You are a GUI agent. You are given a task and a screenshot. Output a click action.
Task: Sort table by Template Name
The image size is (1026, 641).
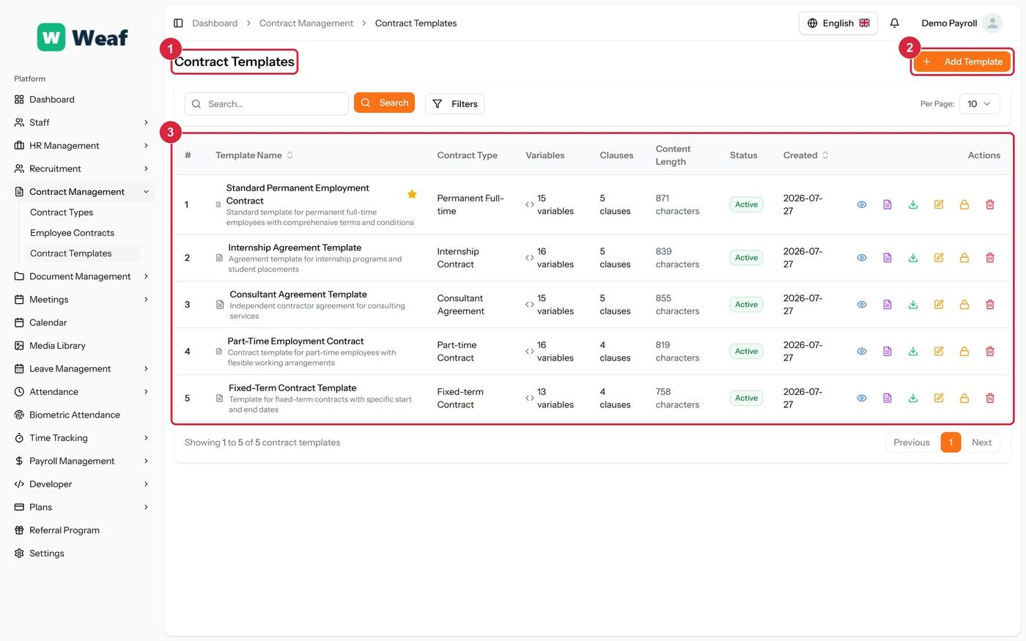coord(254,155)
